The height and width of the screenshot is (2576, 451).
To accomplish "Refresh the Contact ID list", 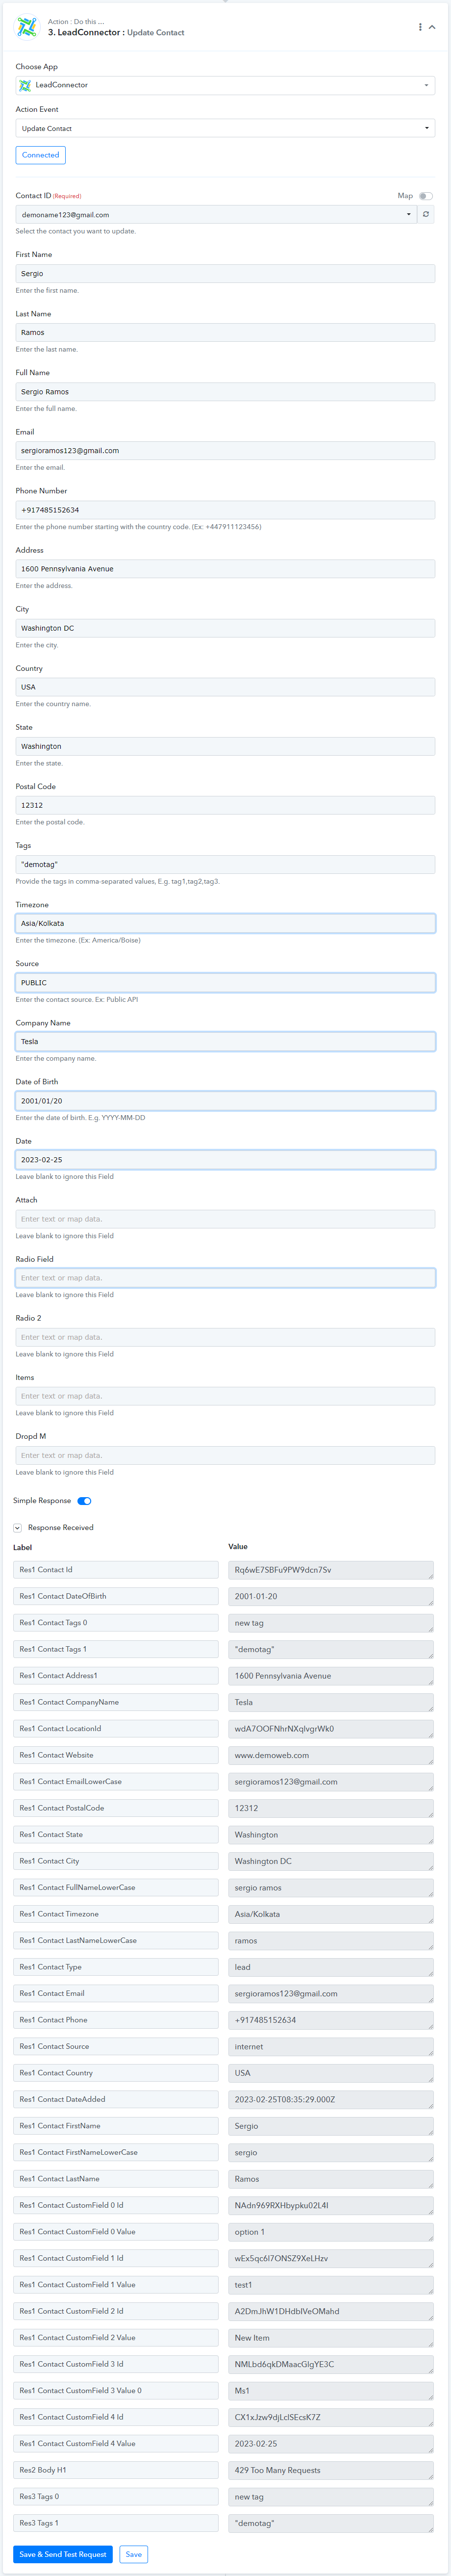I will (x=426, y=214).
